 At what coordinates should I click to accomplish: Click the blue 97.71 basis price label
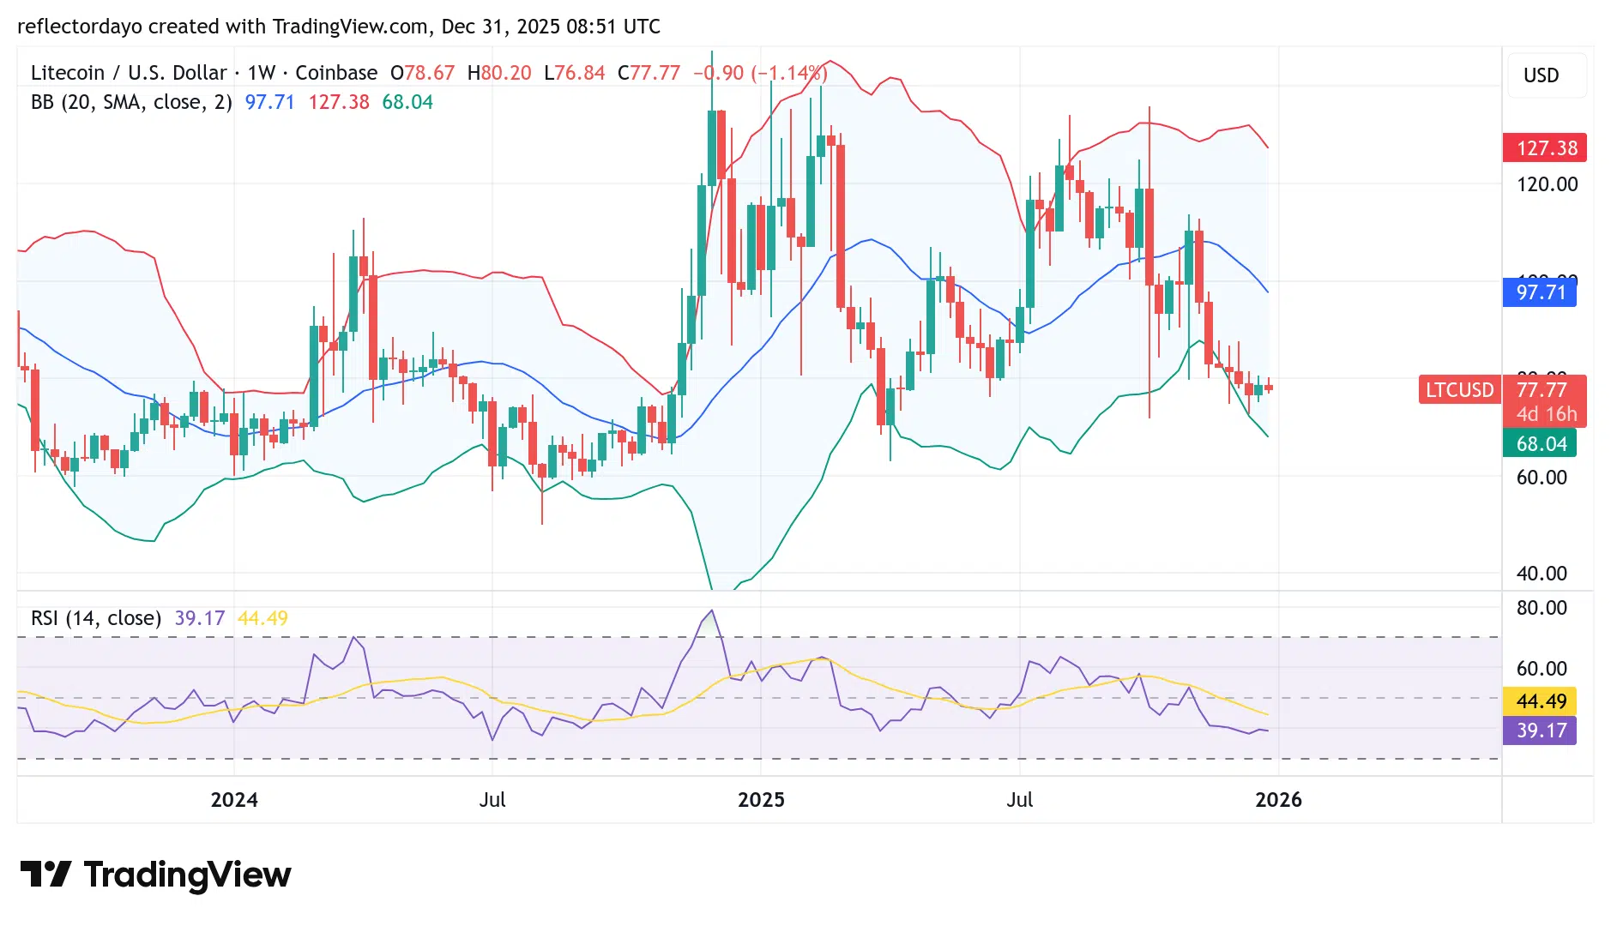[x=1540, y=292]
